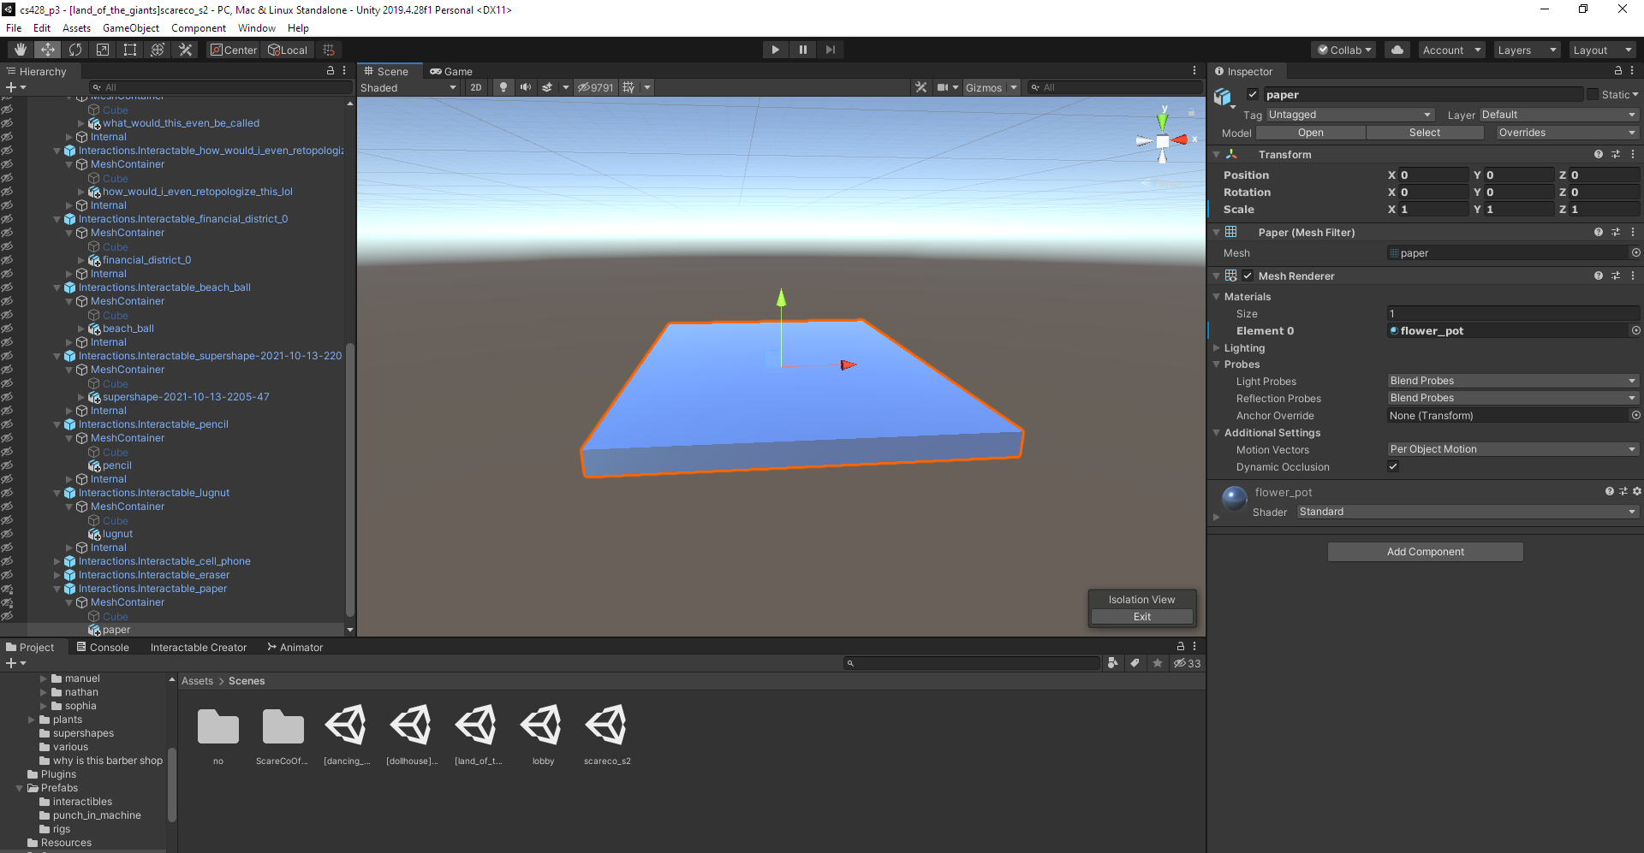Toggle Local handle rotation
Screen dimensions: 1644x853
(288, 50)
